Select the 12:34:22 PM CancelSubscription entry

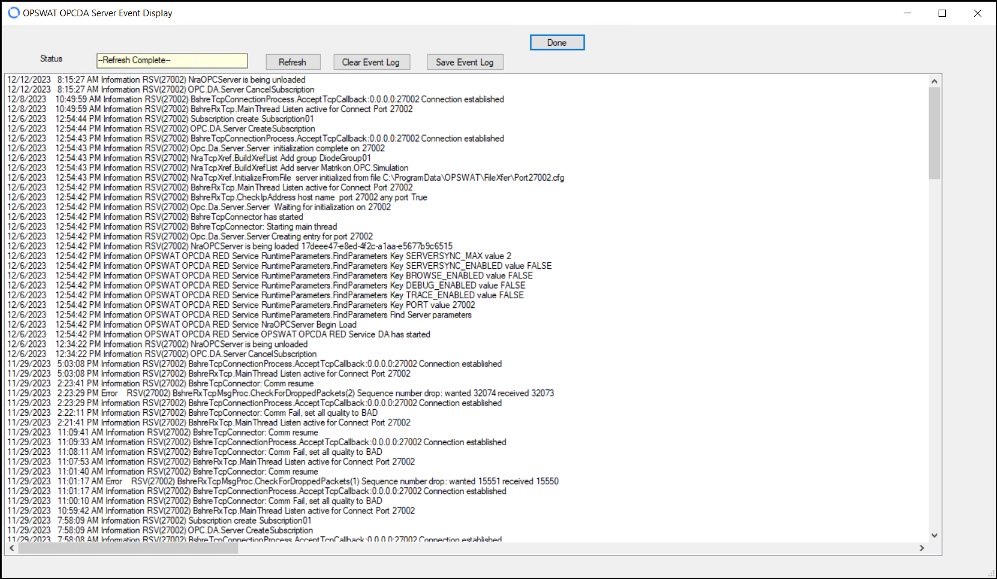click(x=162, y=354)
